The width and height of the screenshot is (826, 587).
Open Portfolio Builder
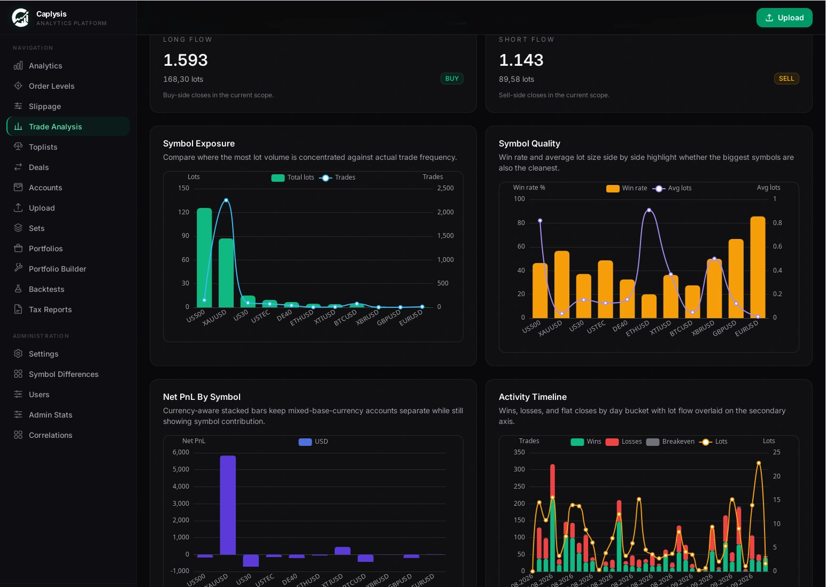click(68, 269)
